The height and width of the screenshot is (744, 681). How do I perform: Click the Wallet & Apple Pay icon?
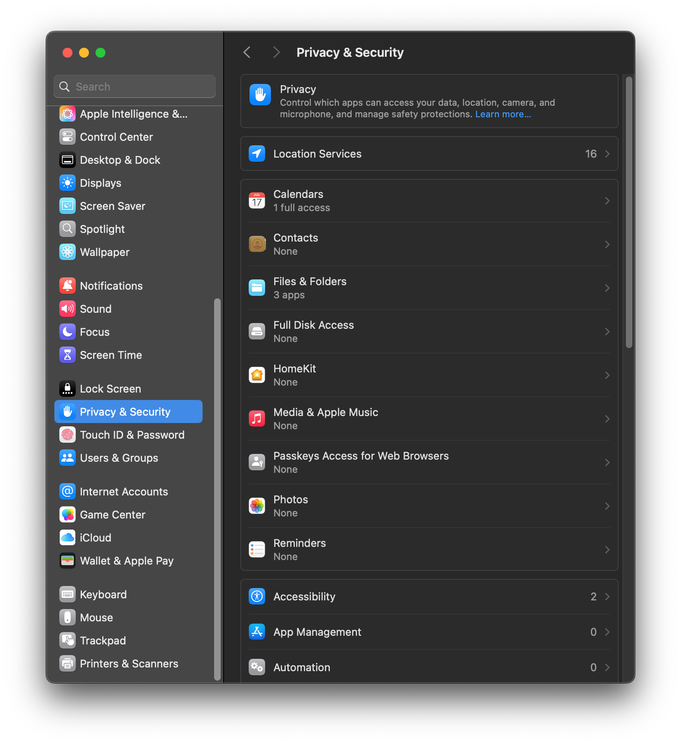tap(68, 561)
